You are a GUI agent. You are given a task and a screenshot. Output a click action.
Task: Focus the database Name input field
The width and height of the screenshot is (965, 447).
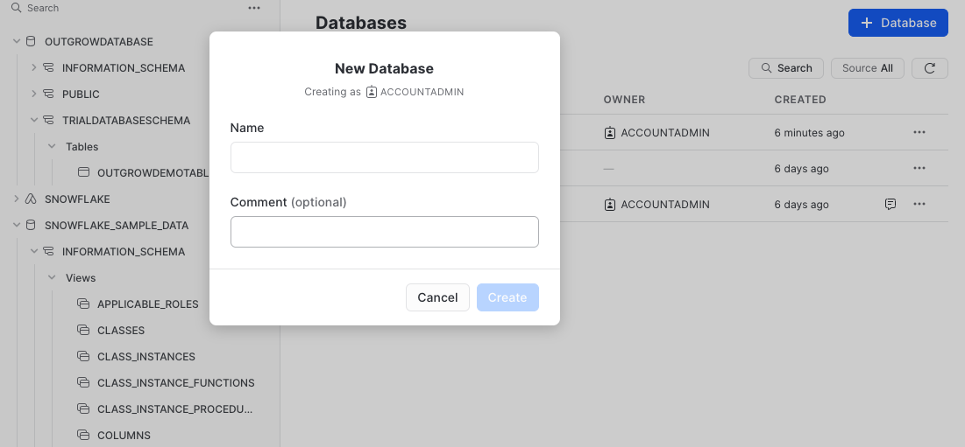[x=384, y=157]
